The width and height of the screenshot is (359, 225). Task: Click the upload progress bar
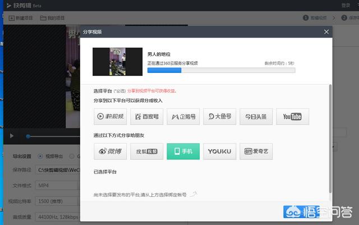(x=221, y=70)
